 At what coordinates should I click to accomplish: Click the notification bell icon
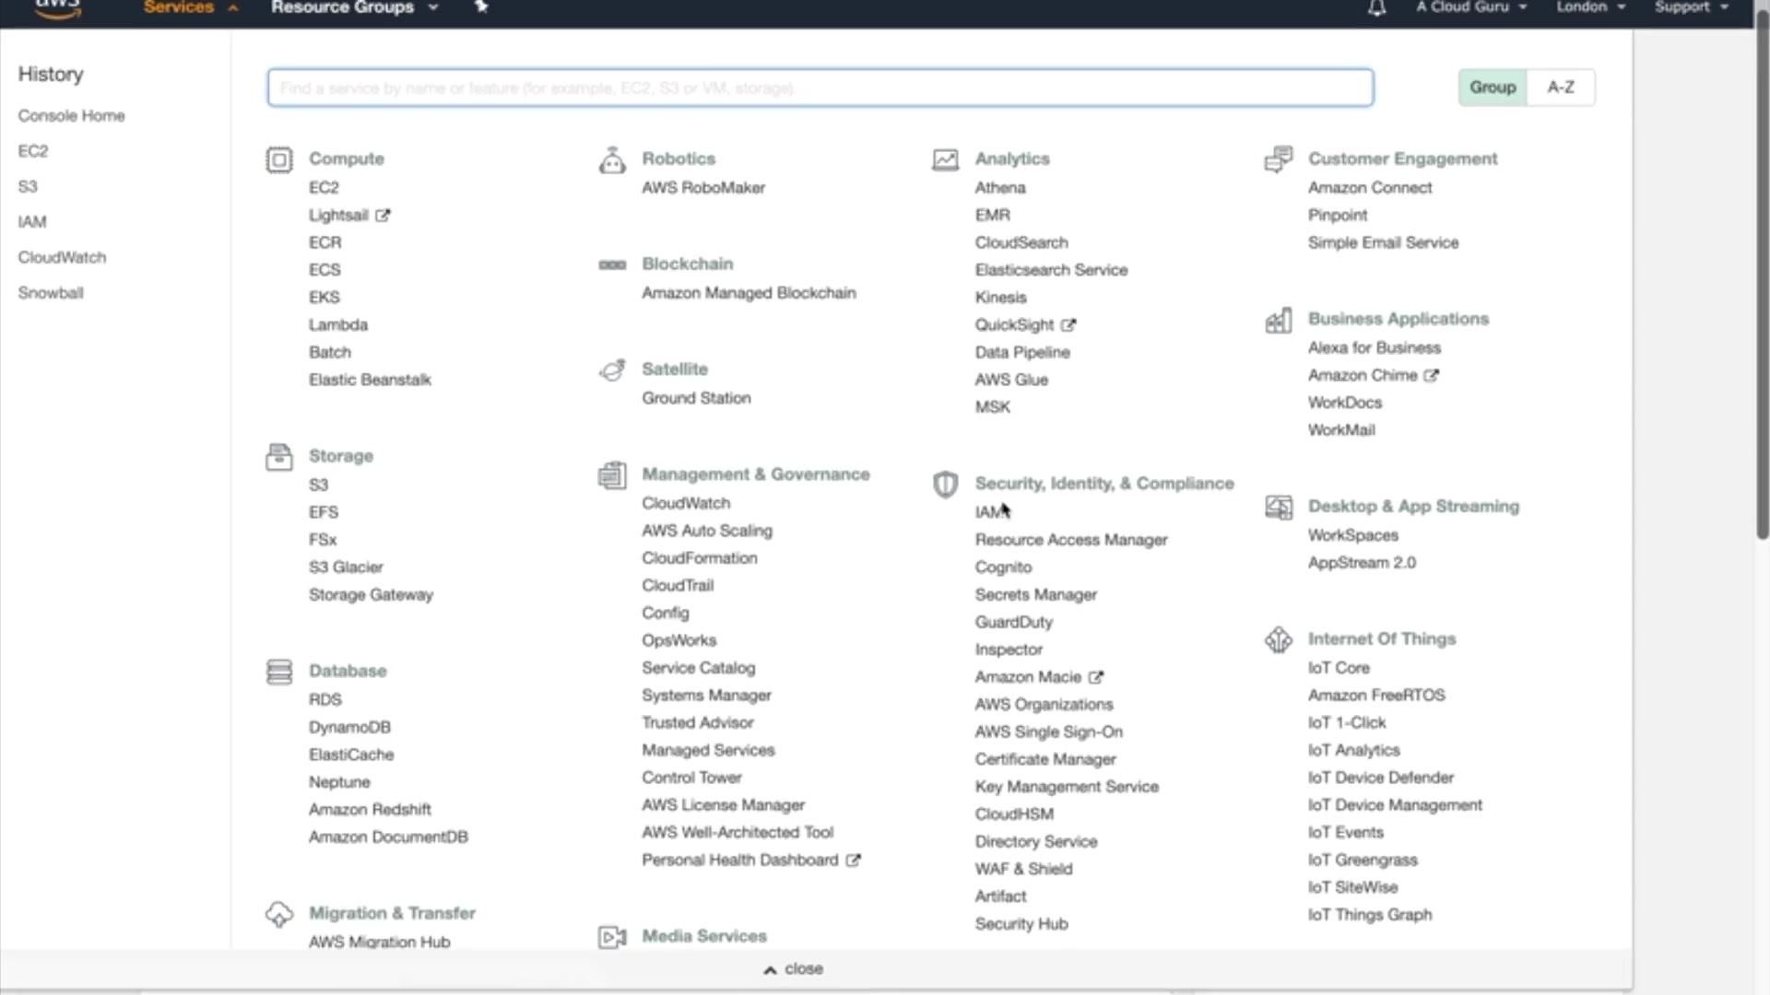click(x=1376, y=8)
